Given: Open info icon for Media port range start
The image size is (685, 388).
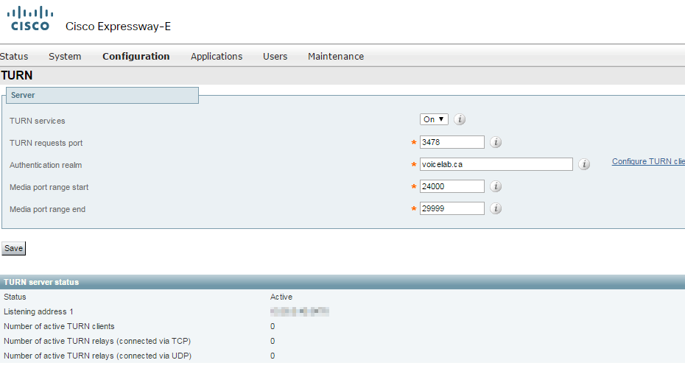Looking at the screenshot, I should (x=496, y=186).
